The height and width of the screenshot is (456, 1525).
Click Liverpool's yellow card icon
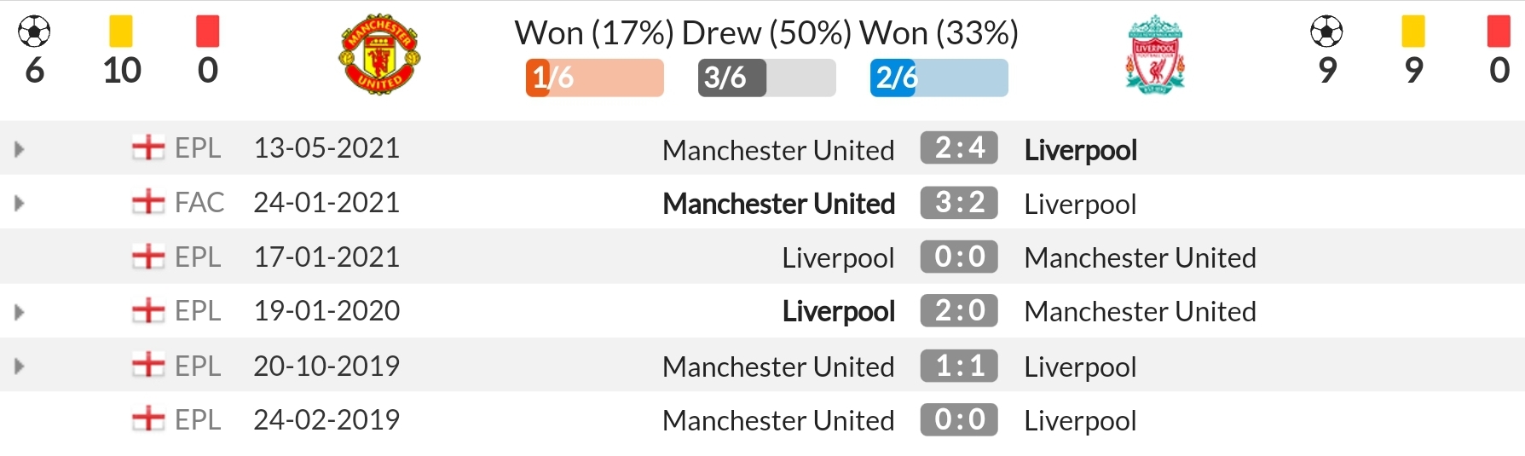(1413, 32)
